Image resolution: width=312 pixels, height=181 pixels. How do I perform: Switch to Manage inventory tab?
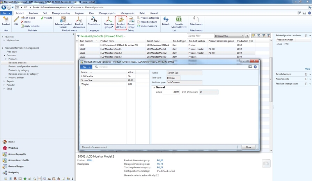(61, 13)
